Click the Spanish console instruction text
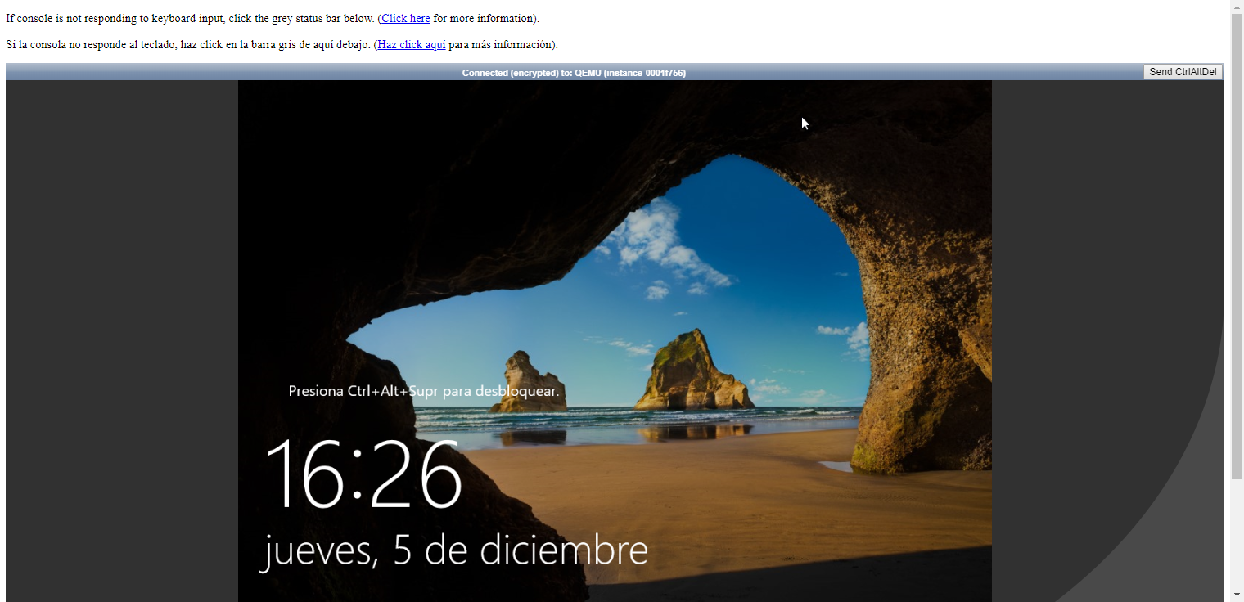This screenshot has width=1244, height=602. (x=188, y=44)
